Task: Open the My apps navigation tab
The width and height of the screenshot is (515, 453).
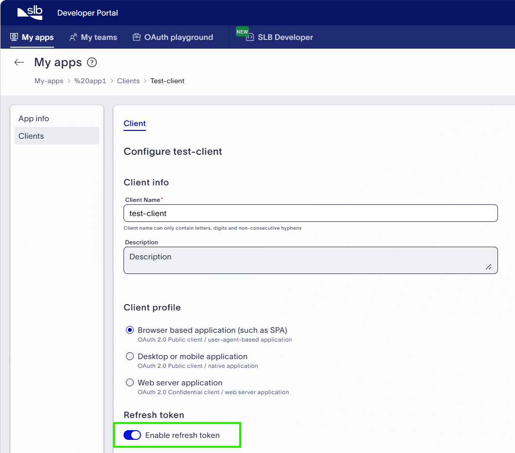Action: point(32,37)
